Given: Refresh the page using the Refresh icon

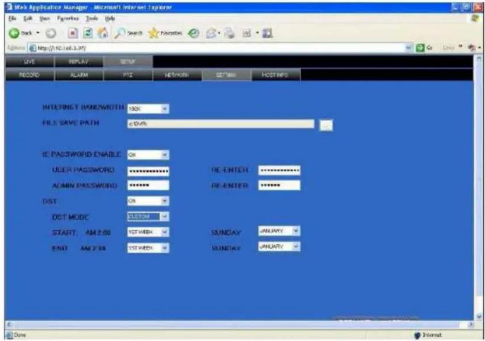Looking at the screenshot, I should (x=88, y=33).
